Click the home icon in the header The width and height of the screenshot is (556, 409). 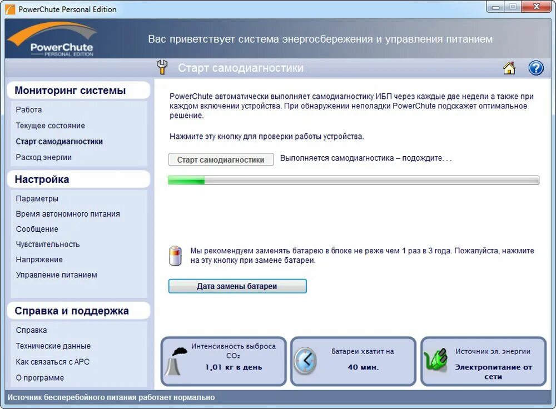[509, 68]
